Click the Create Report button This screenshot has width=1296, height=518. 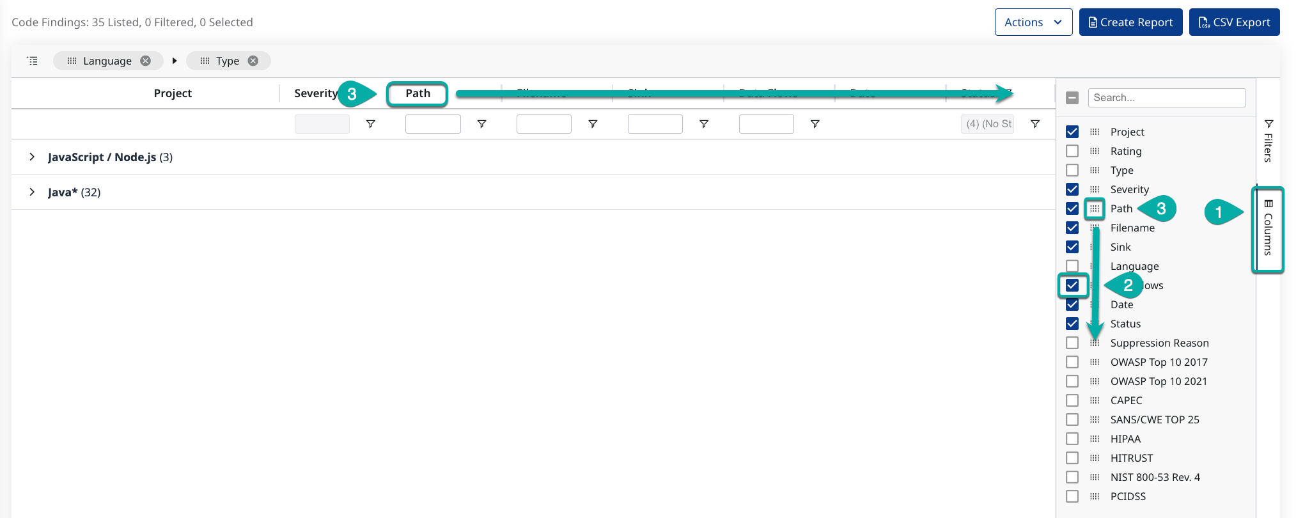point(1130,22)
